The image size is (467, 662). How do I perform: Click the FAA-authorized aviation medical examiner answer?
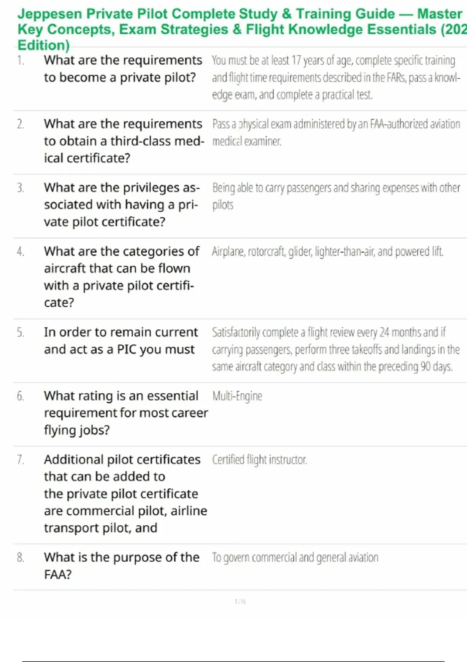[x=336, y=133]
